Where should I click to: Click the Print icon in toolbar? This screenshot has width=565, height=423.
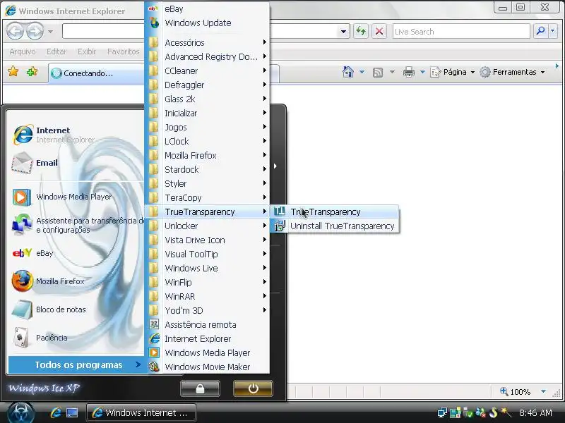pos(409,72)
